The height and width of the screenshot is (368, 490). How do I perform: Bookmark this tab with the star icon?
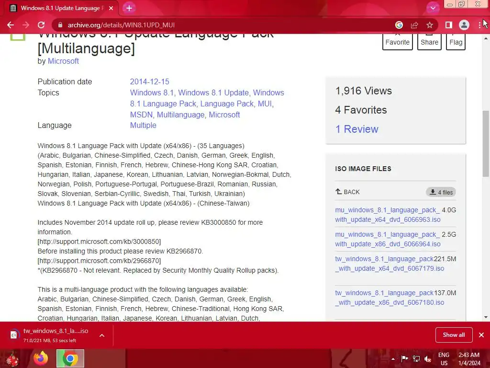[x=430, y=25]
